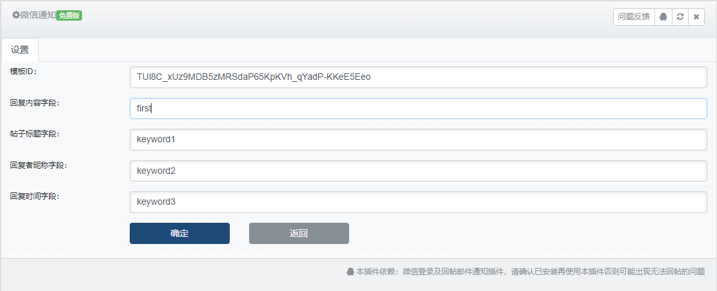Screen dimensions: 717x291
Task: Select the 设置 tab
Action: click(x=19, y=50)
